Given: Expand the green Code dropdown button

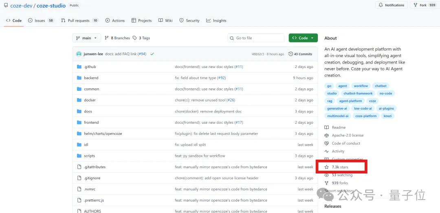Looking at the screenshot, I should (x=303, y=38).
